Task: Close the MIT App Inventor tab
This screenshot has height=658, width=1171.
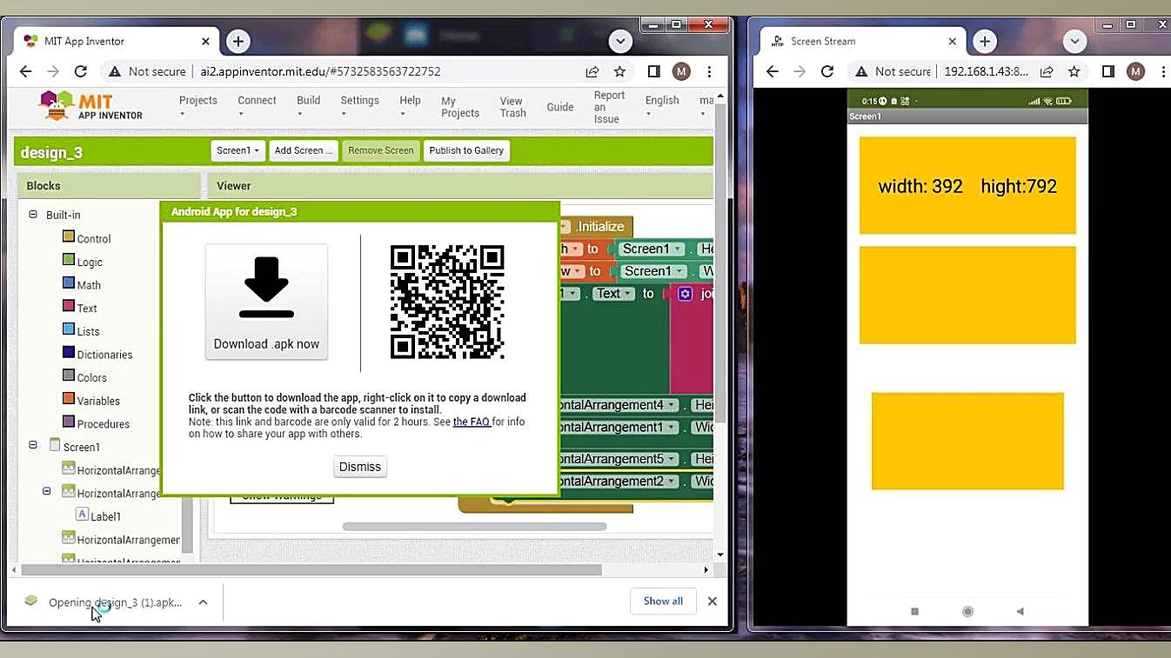Action: pyautogui.click(x=206, y=41)
